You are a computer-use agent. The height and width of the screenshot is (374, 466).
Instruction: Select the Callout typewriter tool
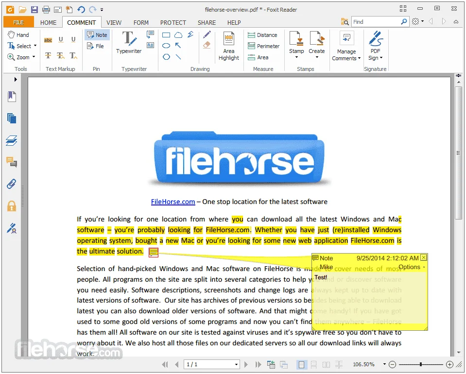point(150,34)
